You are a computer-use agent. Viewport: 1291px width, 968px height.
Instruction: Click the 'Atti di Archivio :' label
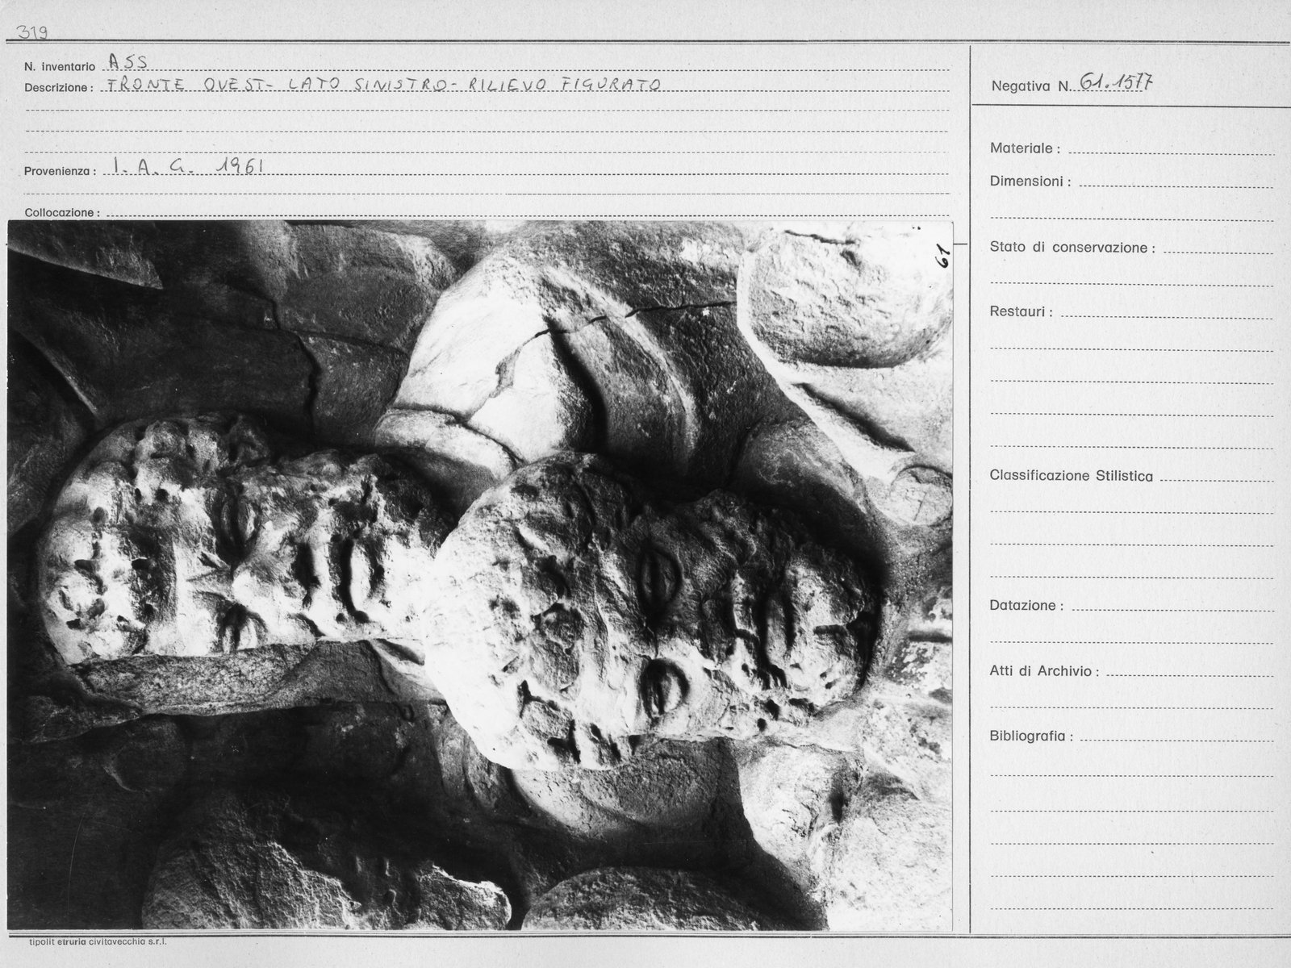coord(1044,671)
